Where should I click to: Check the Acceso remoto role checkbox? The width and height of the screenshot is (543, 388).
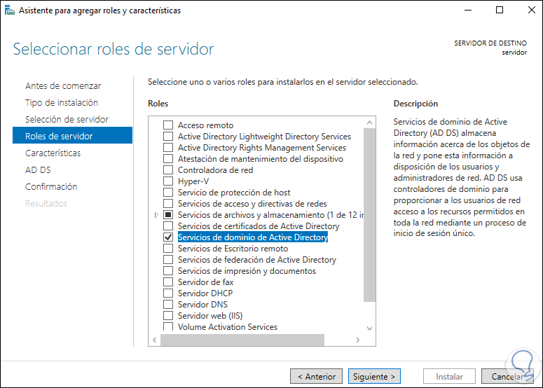(x=168, y=125)
